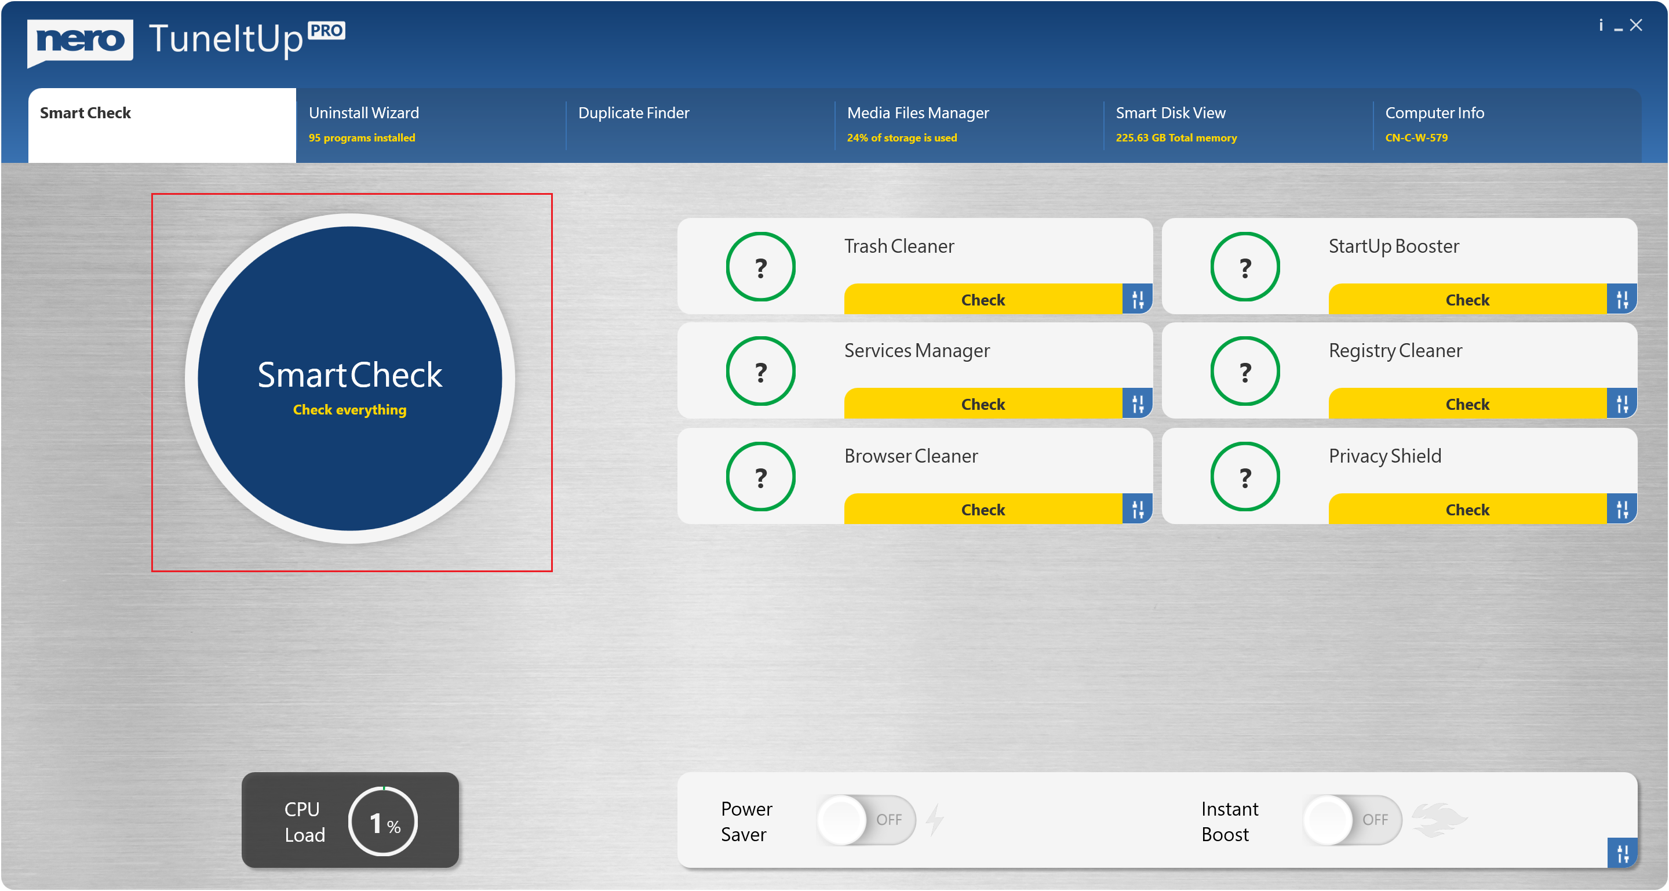Run Check for Privacy Shield

1467,510
